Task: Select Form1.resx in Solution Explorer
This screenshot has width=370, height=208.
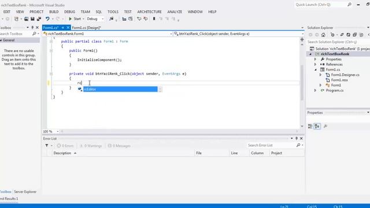Action: tap(339, 80)
